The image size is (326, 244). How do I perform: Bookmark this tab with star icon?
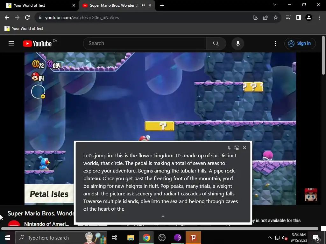click(x=276, y=18)
